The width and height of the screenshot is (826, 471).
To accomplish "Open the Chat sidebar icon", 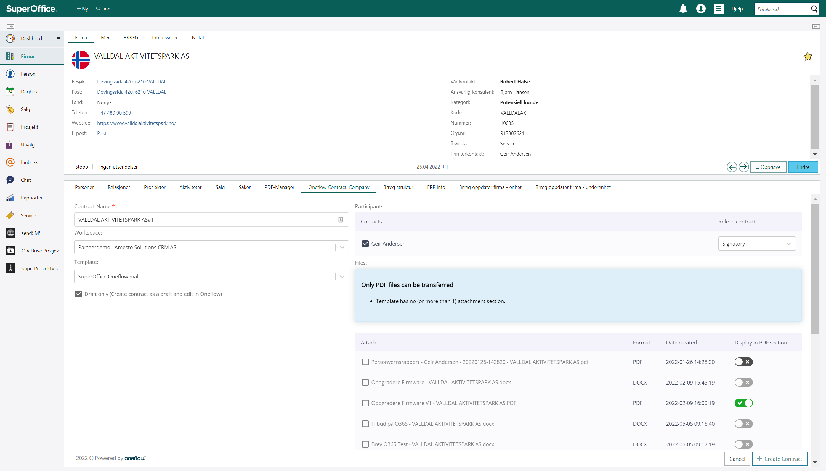I will pos(10,180).
